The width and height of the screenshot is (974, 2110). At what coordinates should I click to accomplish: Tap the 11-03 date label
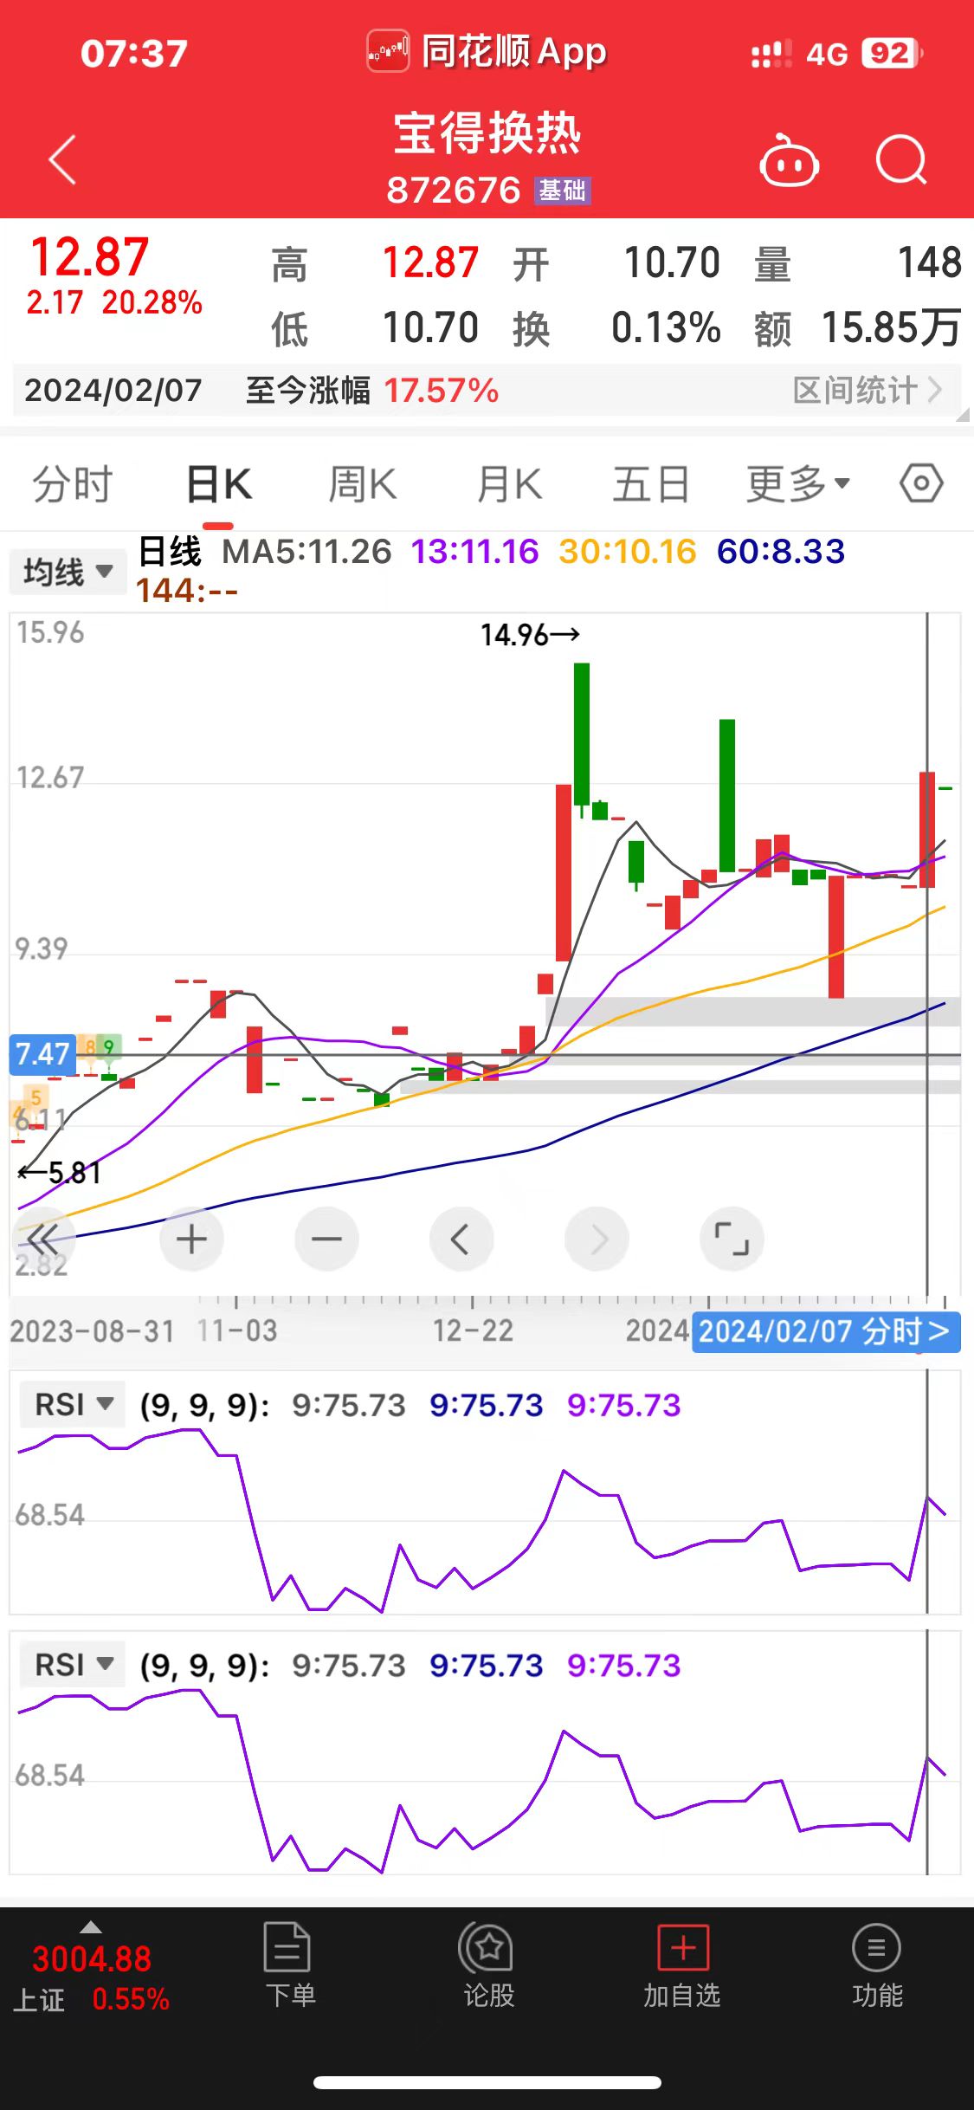[x=237, y=1330]
